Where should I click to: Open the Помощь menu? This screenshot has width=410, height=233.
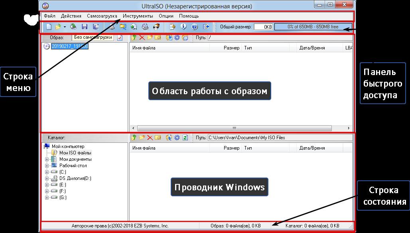pos(189,16)
